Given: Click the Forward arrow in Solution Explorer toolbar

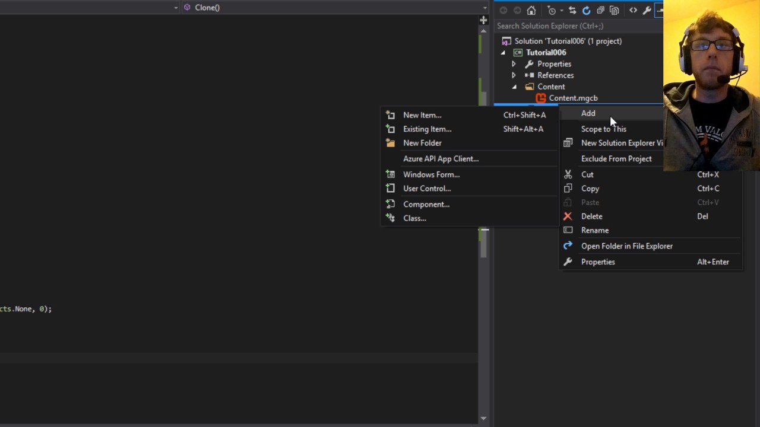Looking at the screenshot, I should [517, 10].
